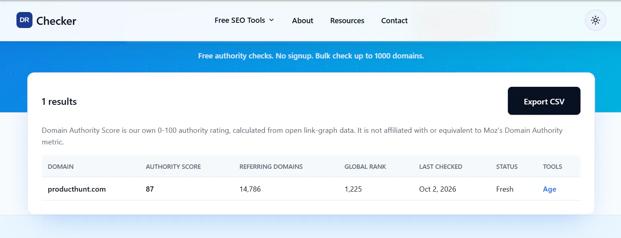The width and height of the screenshot is (621, 238).
Task: Click the DOMAIN column header
Action: tap(61, 166)
